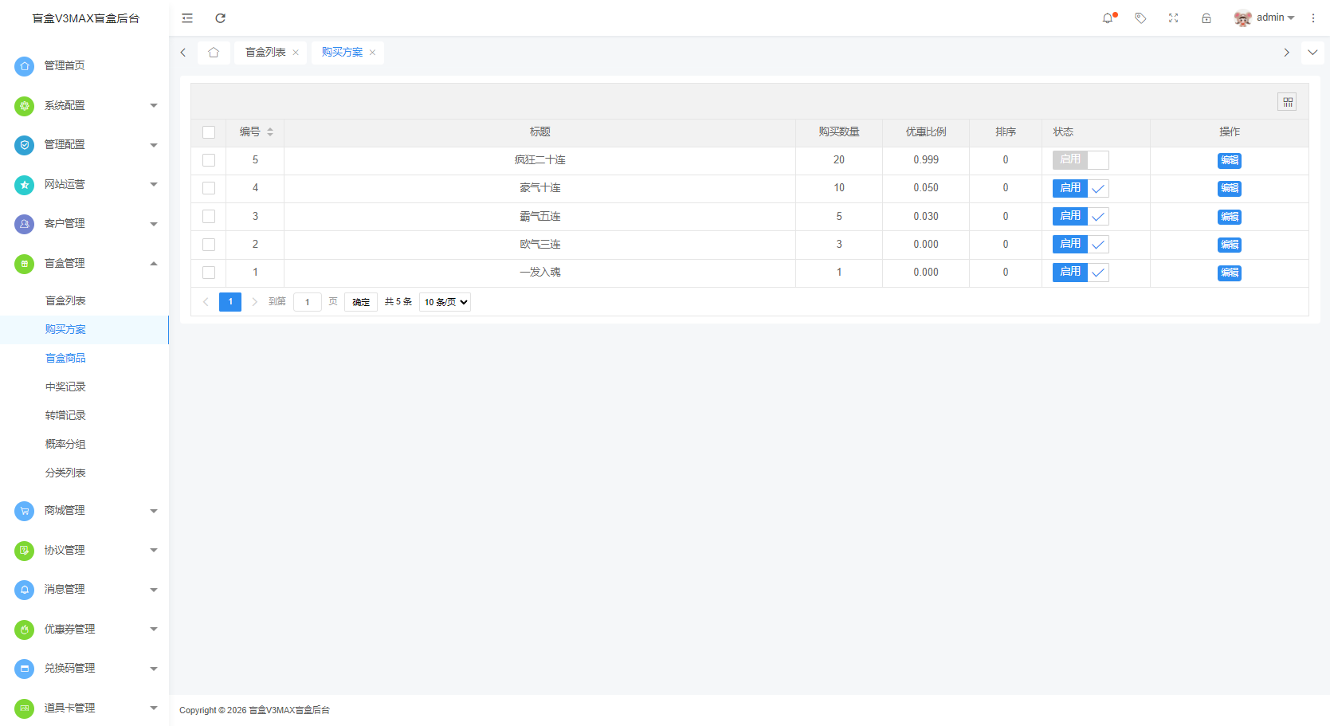
Task: Disable status switch for 一发入魂
Action: 1081,273
